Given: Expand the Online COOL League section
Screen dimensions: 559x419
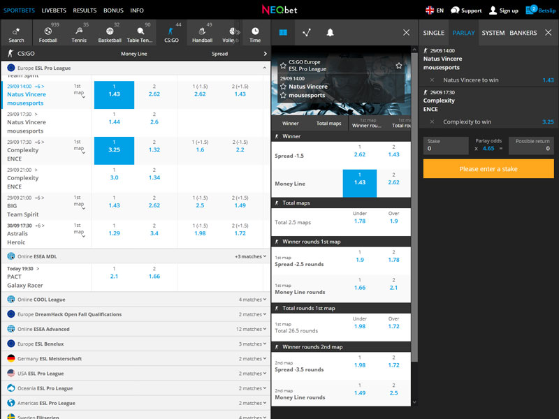Looking at the screenshot, I should (136, 300).
